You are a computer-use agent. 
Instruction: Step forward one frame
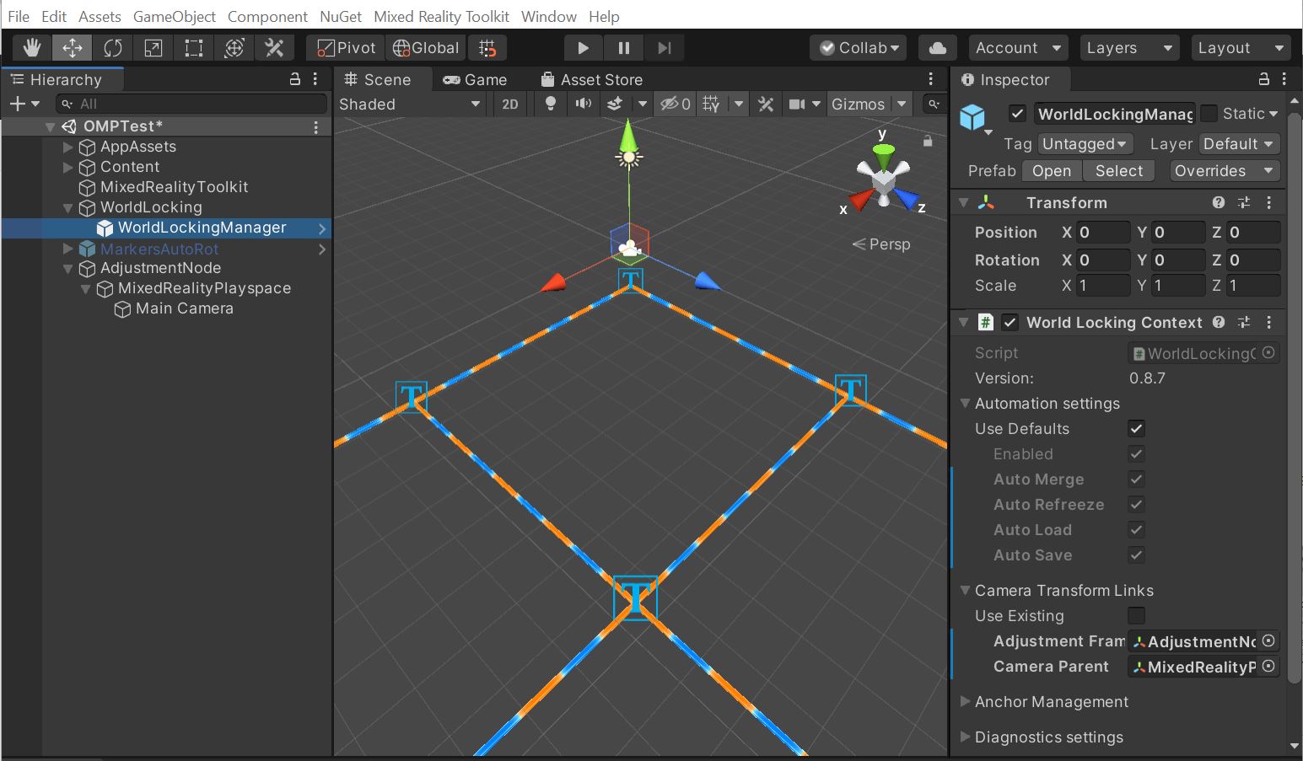pyautogui.click(x=664, y=48)
